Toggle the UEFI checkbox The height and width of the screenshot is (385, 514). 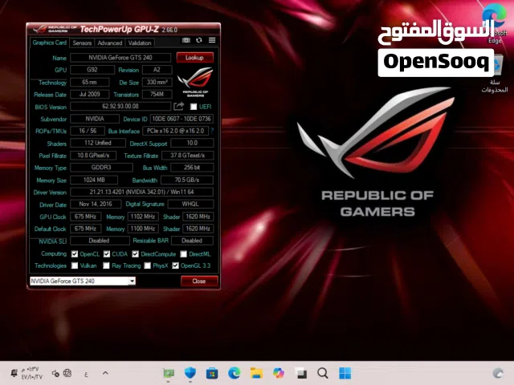tap(194, 107)
